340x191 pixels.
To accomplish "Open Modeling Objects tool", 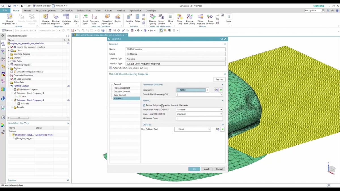I will coord(66,19).
